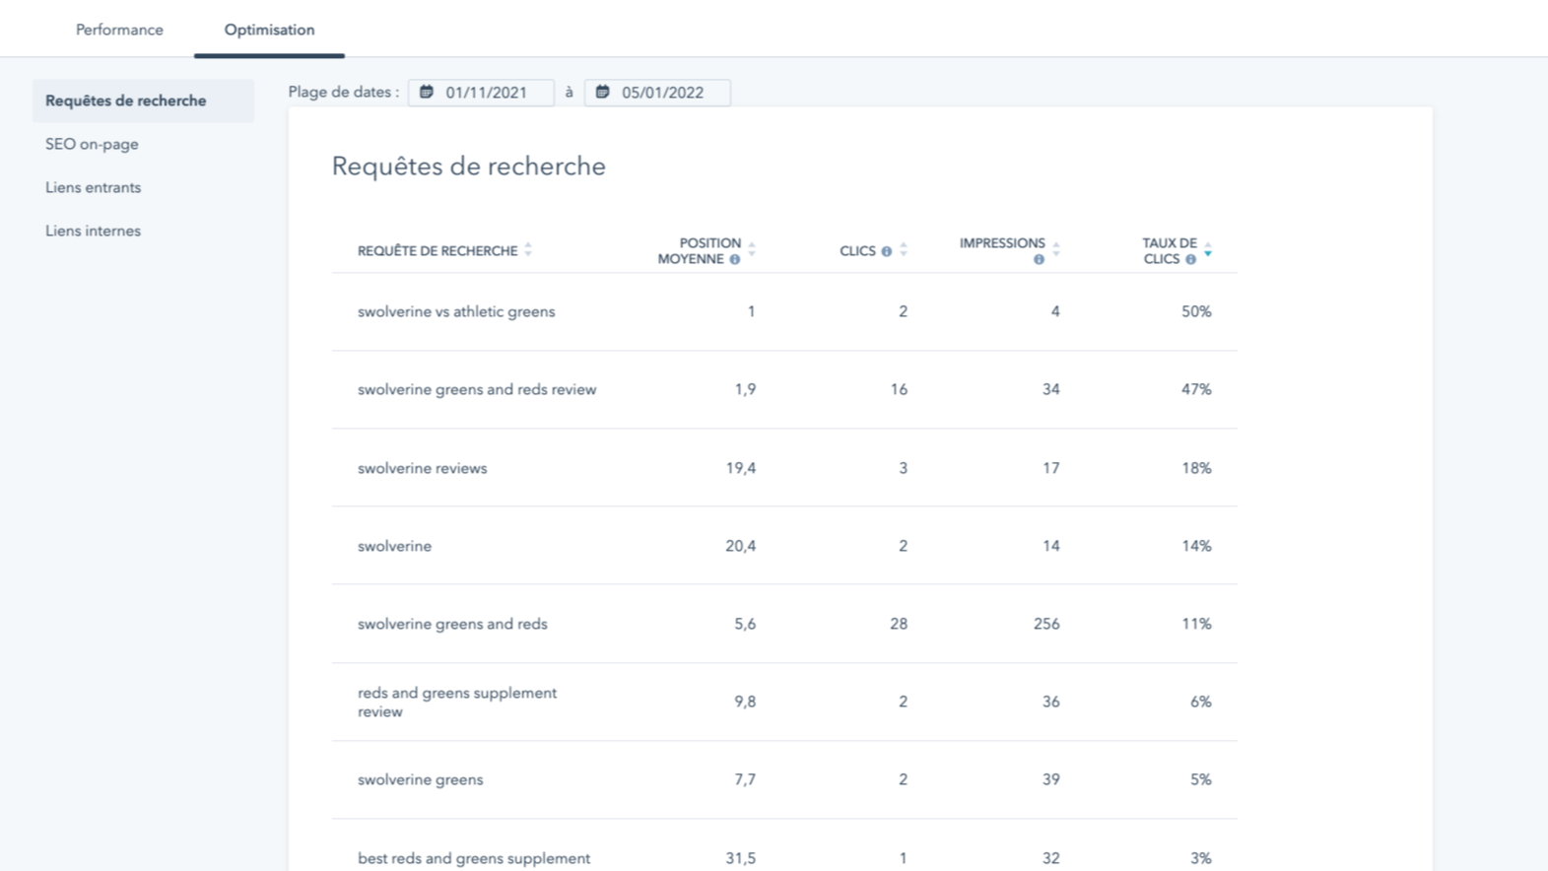Click the 19,4 average position value
Image resolution: width=1548 pixels, height=871 pixels.
click(x=741, y=468)
